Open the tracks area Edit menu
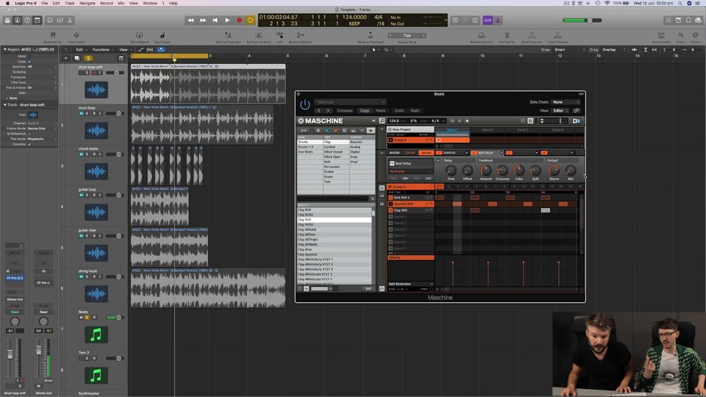The image size is (706, 397). click(x=81, y=49)
